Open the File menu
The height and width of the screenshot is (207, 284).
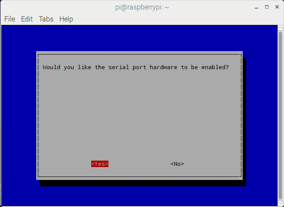point(9,19)
